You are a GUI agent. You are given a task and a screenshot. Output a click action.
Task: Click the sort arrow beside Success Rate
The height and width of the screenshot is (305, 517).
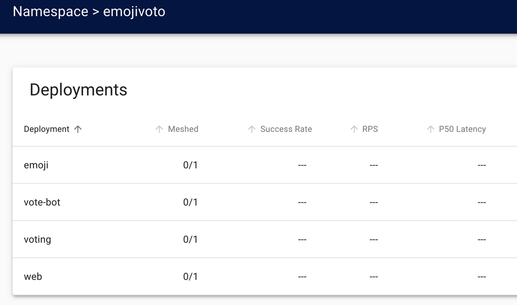252,129
